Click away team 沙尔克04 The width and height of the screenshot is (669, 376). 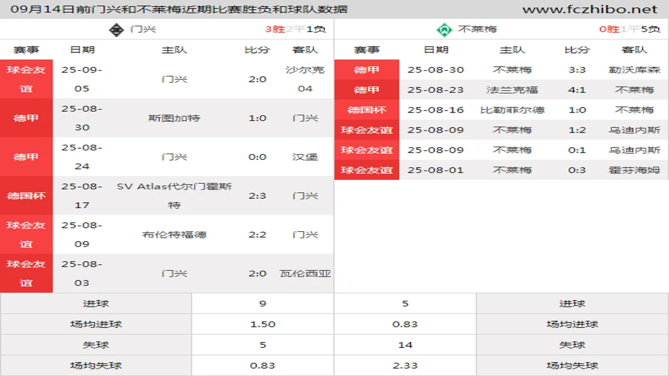point(305,79)
